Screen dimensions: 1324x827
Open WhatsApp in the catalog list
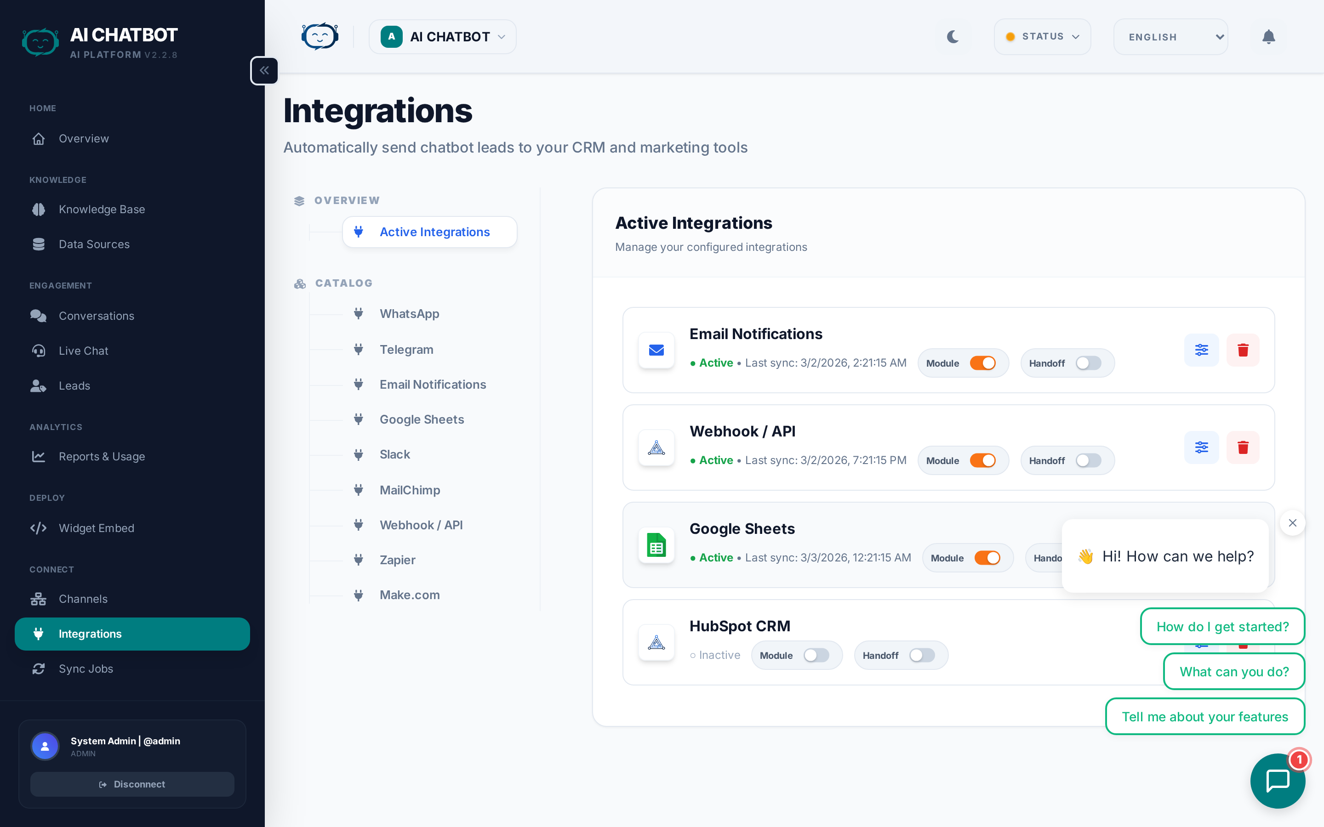click(x=409, y=314)
